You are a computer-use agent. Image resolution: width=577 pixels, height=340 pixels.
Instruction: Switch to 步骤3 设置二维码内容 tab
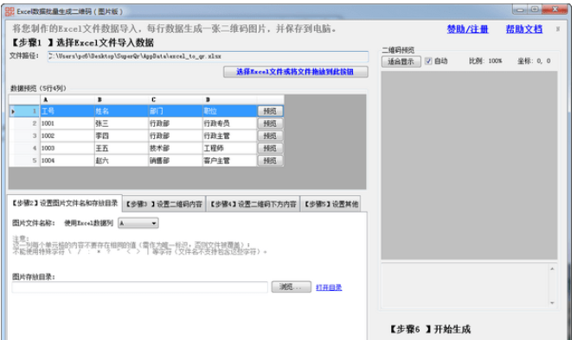[x=164, y=205]
